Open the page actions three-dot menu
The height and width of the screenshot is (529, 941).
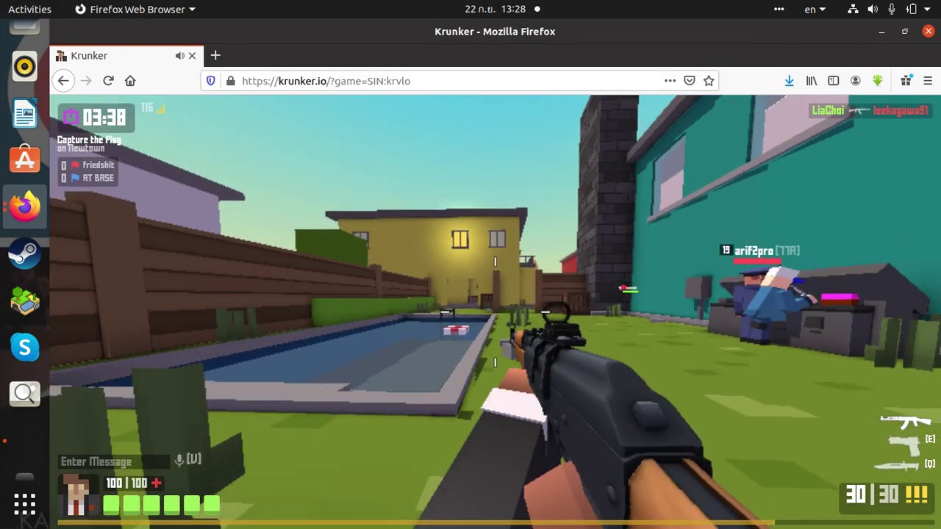click(x=670, y=81)
